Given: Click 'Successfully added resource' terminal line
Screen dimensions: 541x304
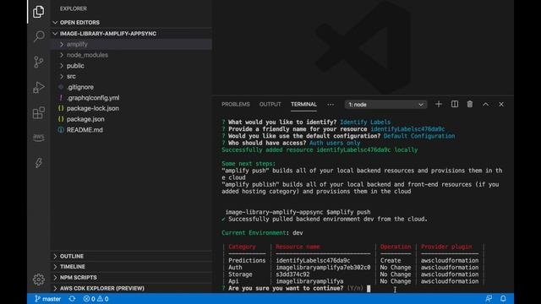Looking at the screenshot, I should coord(320,150).
